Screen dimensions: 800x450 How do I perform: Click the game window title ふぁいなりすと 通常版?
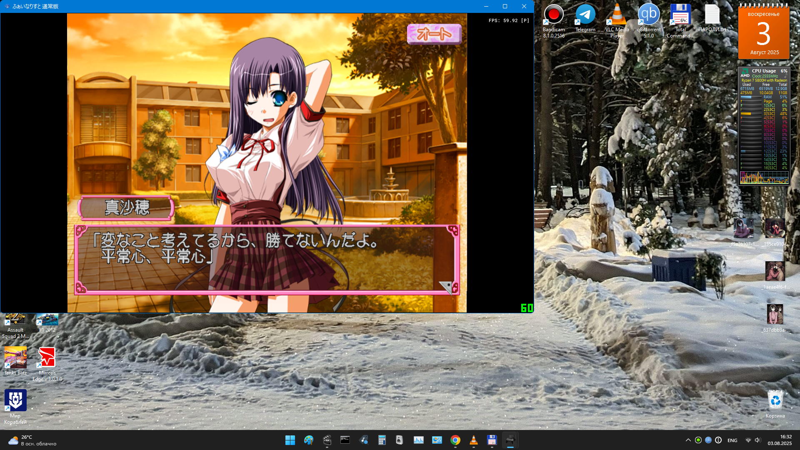tap(35, 6)
